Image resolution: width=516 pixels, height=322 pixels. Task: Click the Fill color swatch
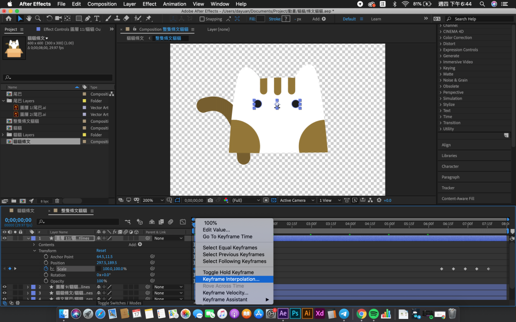[x=260, y=19]
